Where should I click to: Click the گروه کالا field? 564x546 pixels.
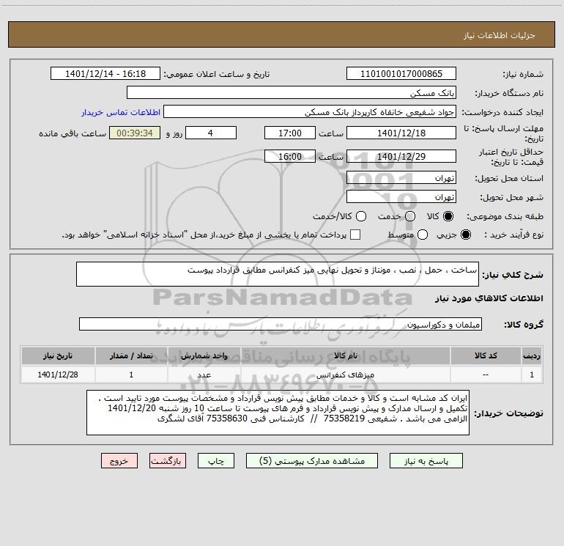coord(281,324)
